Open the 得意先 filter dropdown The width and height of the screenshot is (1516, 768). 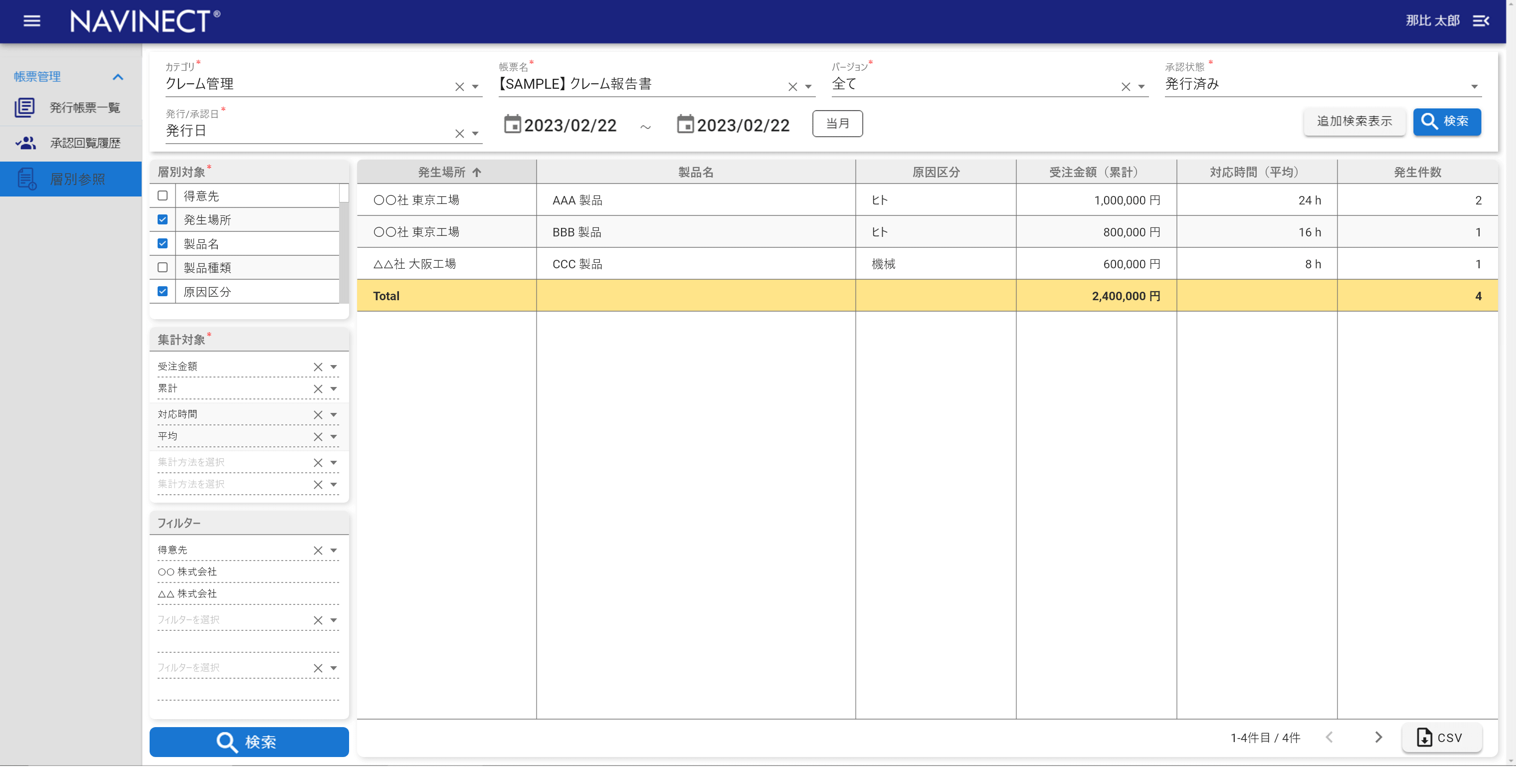pyautogui.click(x=334, y=550)
